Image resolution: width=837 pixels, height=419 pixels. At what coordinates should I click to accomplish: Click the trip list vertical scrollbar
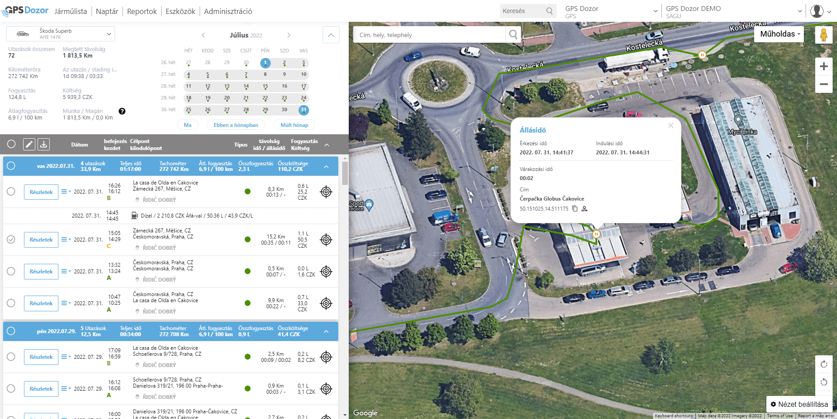click(345, 173)
